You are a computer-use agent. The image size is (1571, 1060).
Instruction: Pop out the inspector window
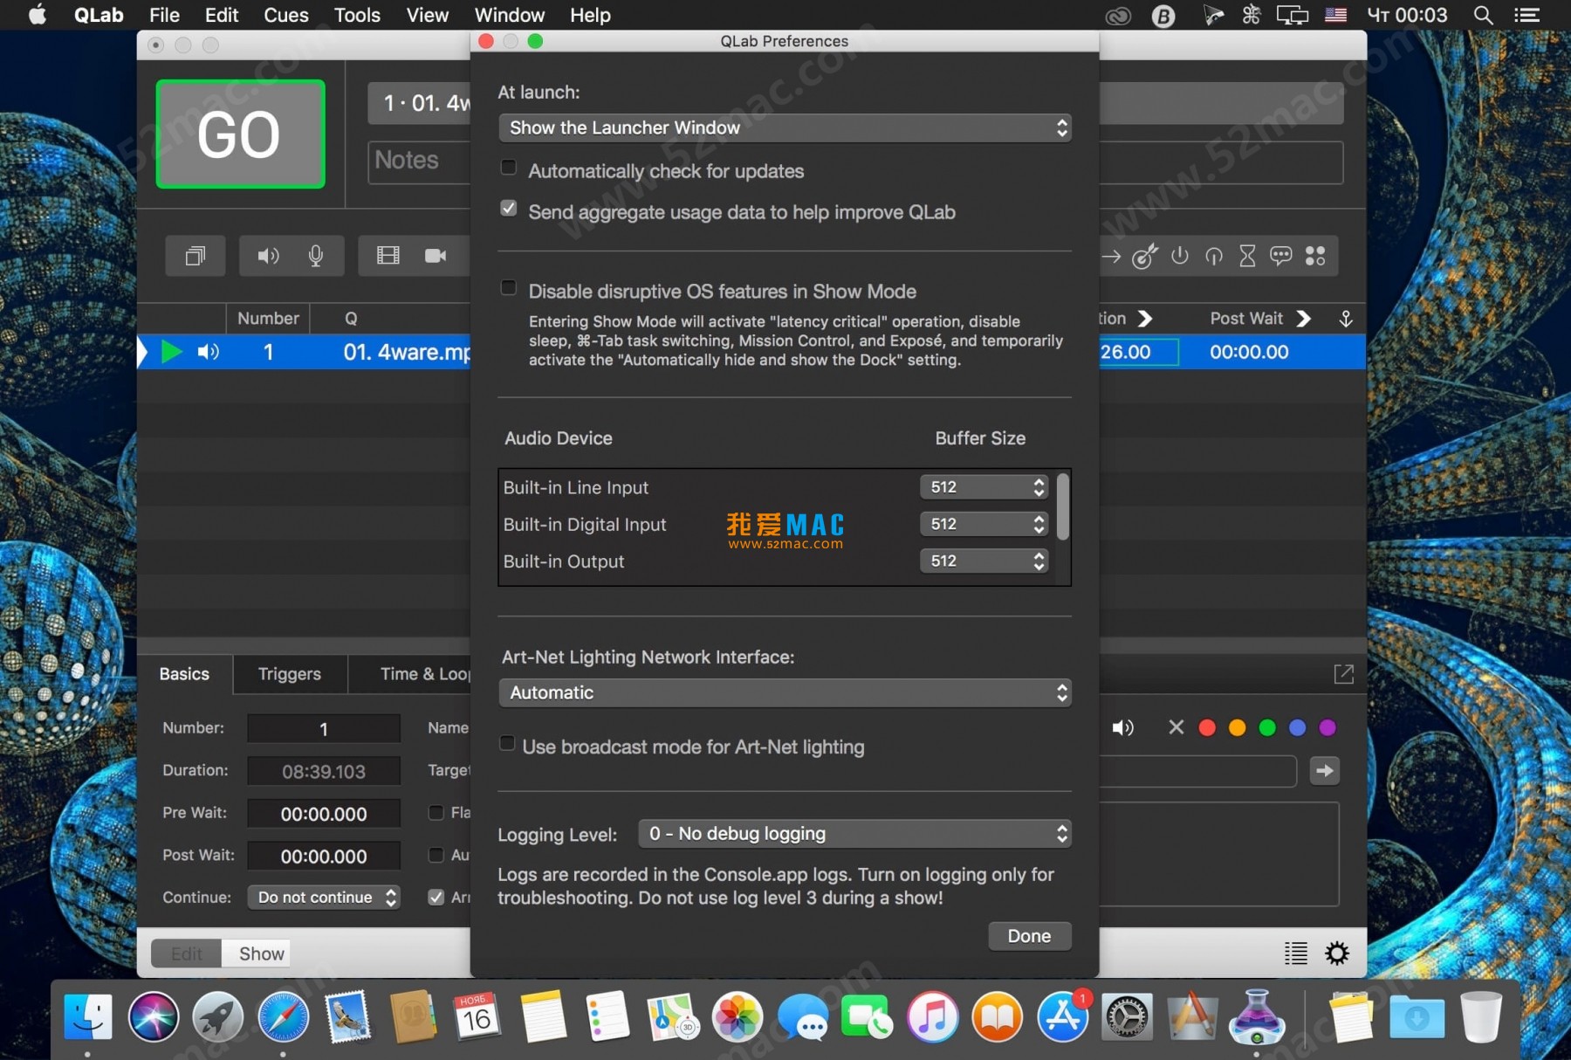point(1344,674)
